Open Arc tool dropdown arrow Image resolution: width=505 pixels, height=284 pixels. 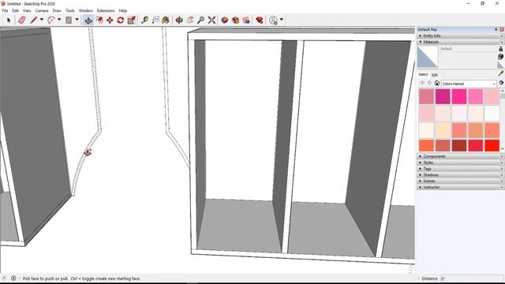pos(59,20)
